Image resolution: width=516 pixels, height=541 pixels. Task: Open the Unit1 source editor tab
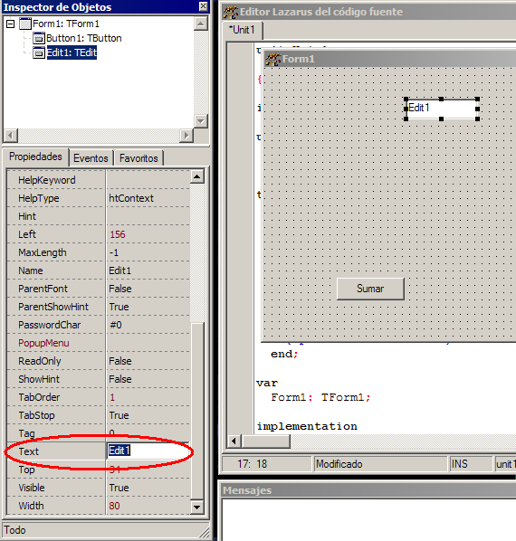pos(243,30)
